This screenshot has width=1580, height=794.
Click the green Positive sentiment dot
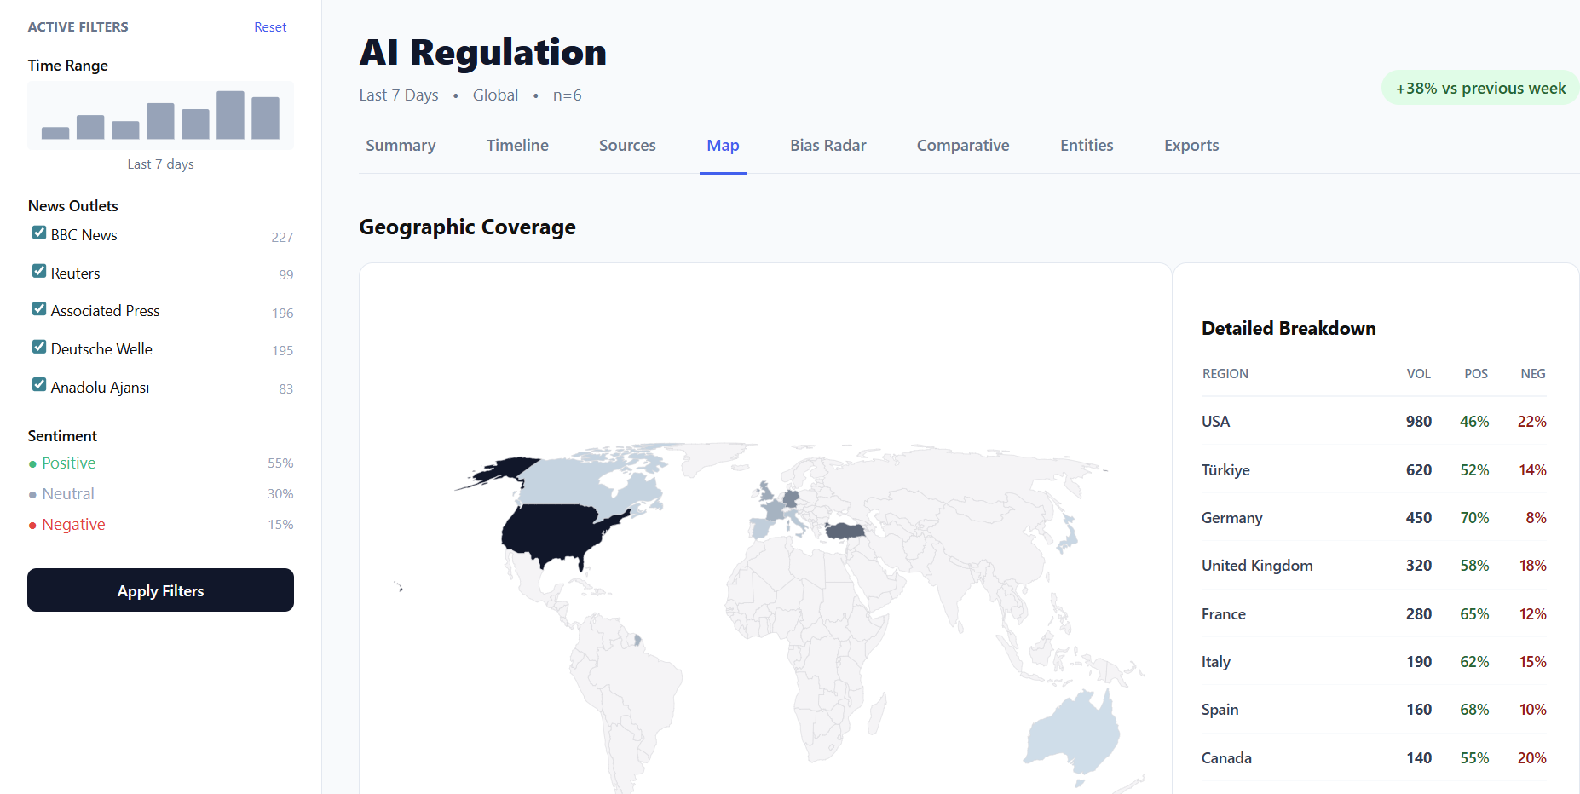tap(33, 463)
